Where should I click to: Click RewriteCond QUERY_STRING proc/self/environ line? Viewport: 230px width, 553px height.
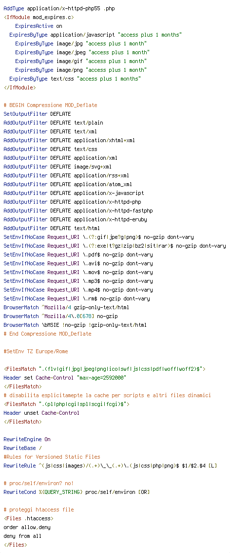[77, 492]
